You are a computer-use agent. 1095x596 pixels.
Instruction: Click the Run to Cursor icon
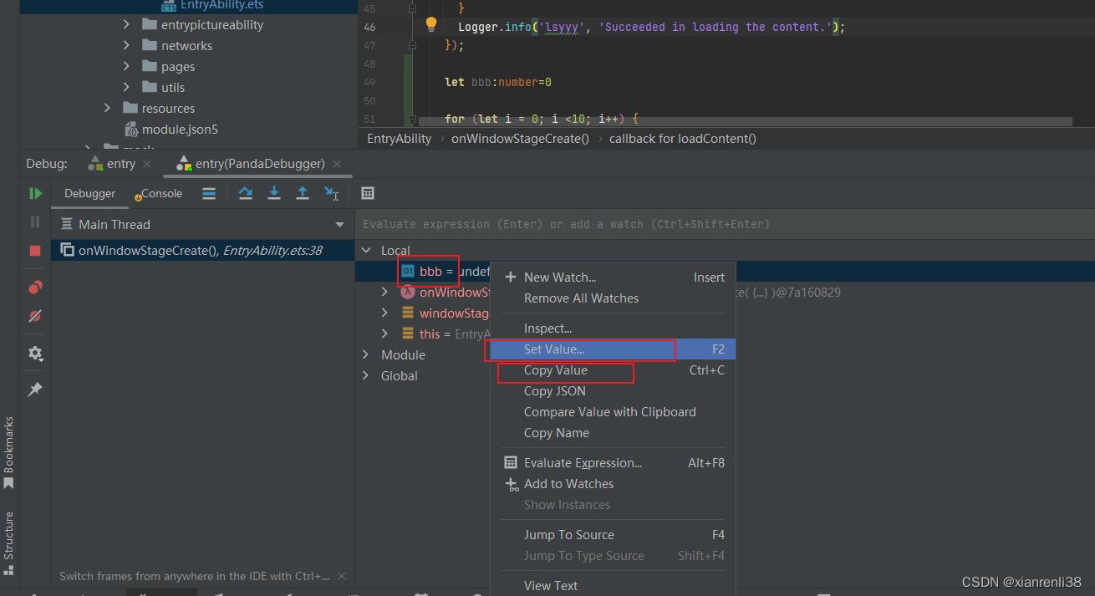point(332,193)
